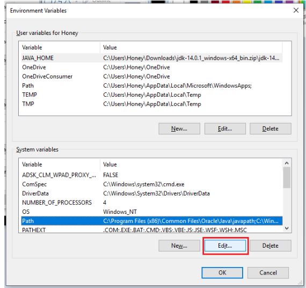Viewport: 306px width, 288px height.
Task: Select the user Path variable row
Action: [x=152, y=85]
